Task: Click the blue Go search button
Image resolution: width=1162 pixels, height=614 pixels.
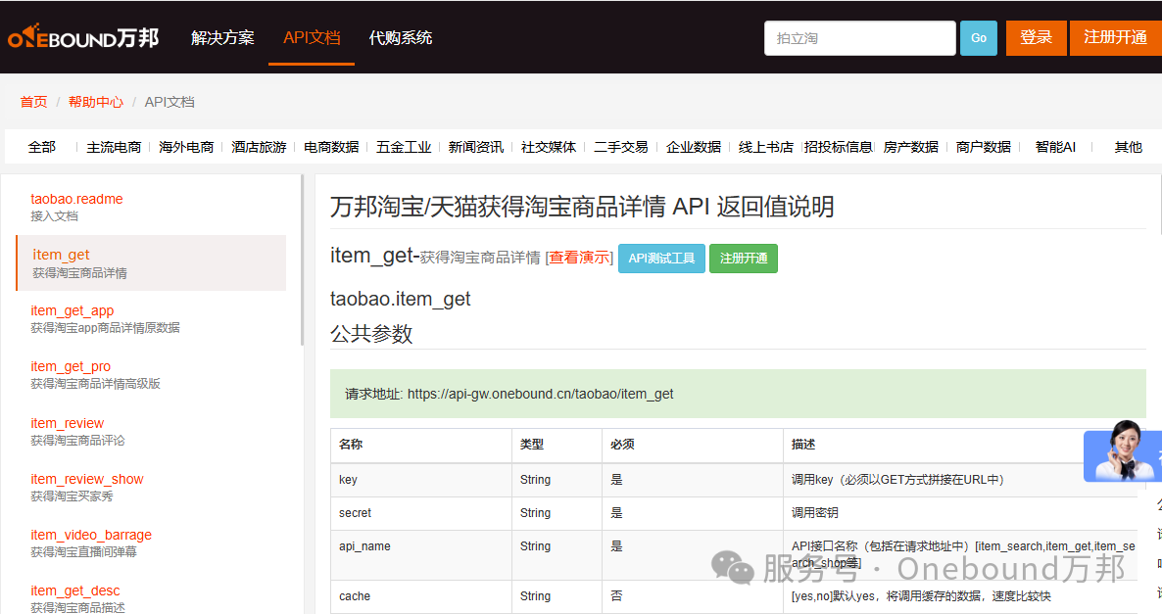Action: coord(978,38)
